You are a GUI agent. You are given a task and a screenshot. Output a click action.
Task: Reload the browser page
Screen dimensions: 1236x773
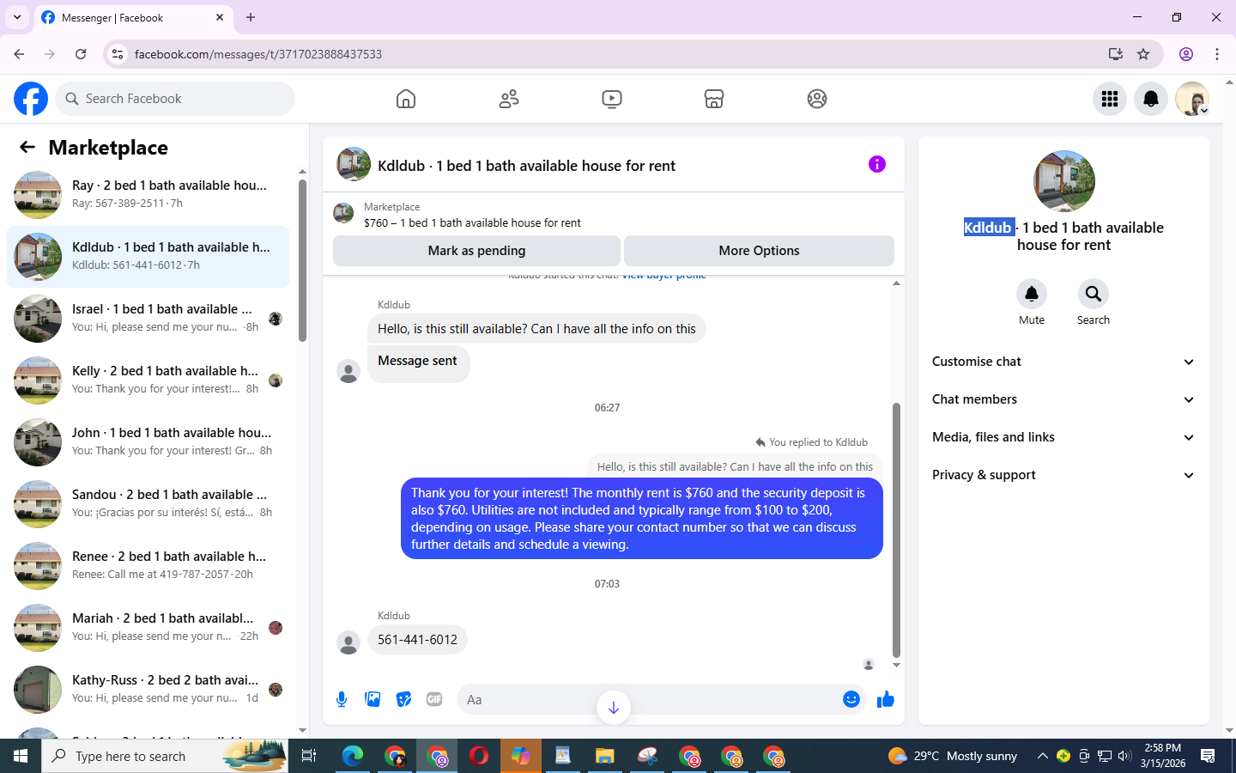click(x=81, y=54)
